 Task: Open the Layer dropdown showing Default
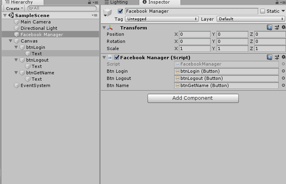251,19
